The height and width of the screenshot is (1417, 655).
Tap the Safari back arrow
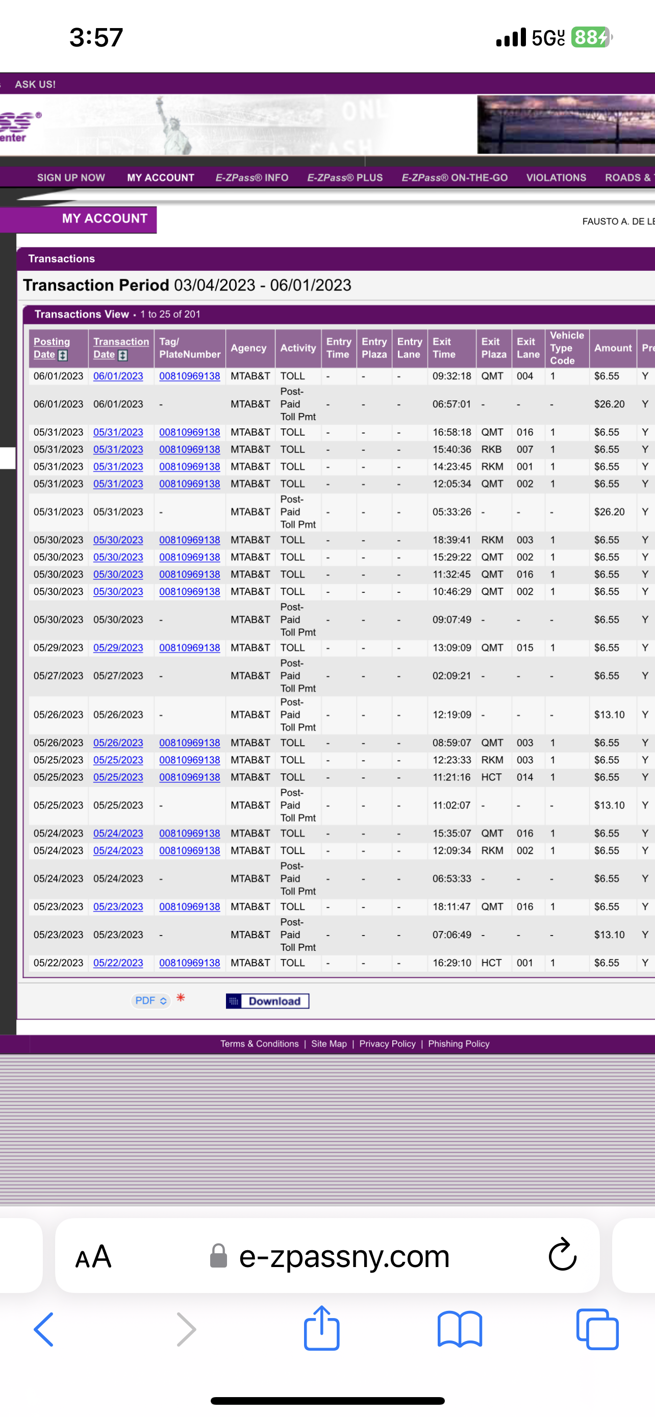44,1329
